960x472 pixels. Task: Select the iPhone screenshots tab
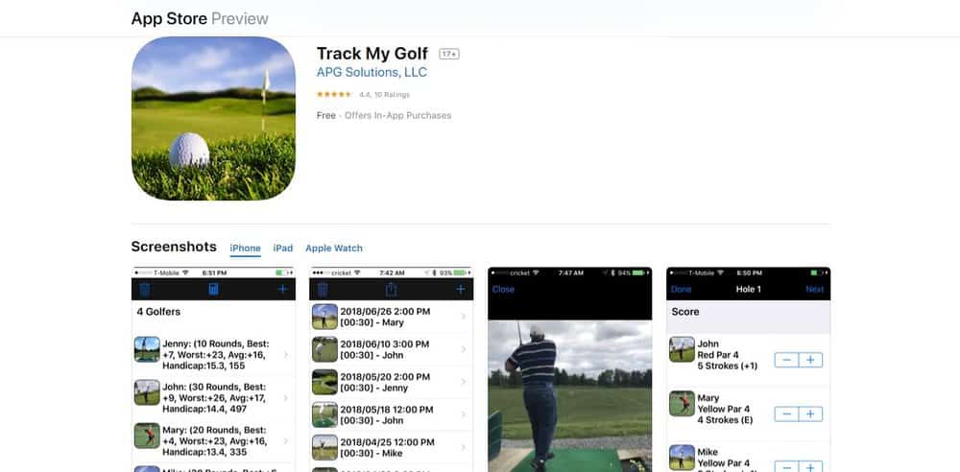coord(246,248)
